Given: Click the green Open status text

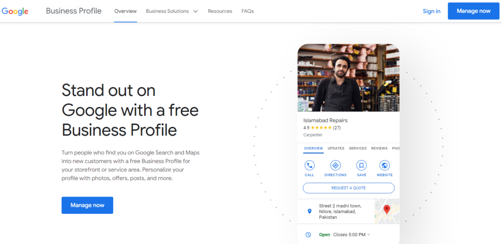Looking at the screenshot, I should tap(325, 235).
